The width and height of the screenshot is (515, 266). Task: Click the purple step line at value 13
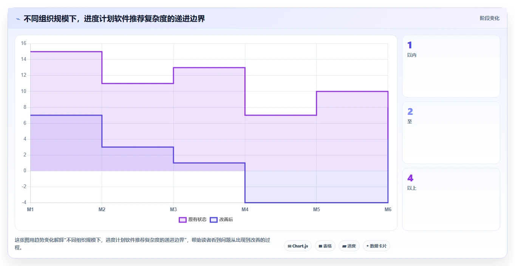tap(209, 68)
